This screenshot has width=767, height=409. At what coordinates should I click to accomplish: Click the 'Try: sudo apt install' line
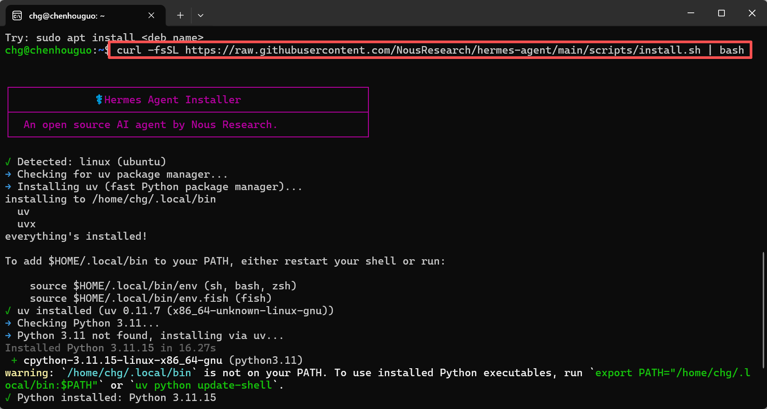click(104, 38)
